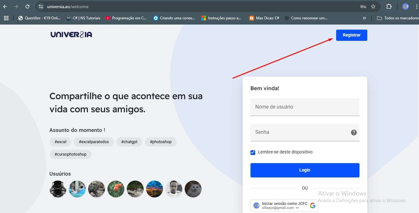Click the Registrar button
Viewport: 419px width, 213px height.
click(x=351, y=35)
